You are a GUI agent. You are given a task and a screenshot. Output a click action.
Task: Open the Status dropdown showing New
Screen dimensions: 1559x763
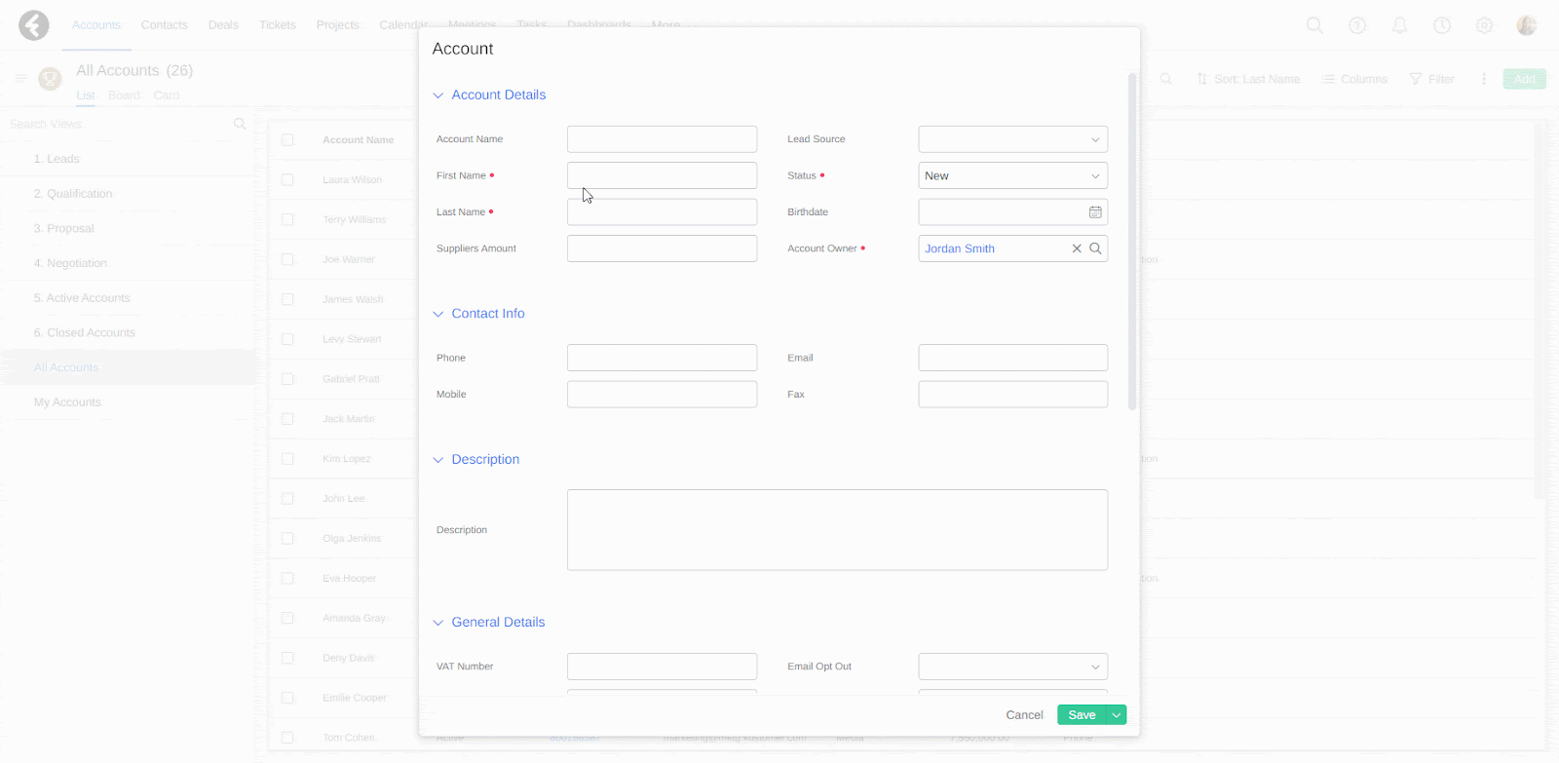click(1012, 175)
